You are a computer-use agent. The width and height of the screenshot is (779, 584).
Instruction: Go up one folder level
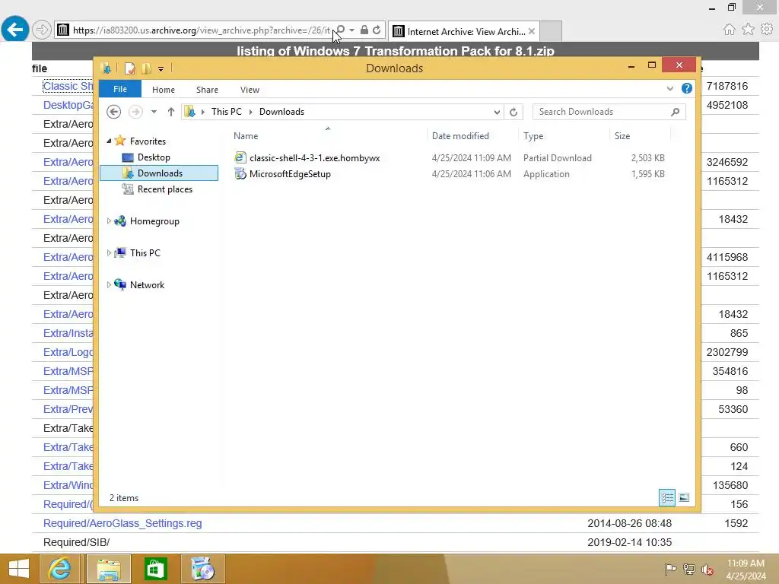coord(171,112)
